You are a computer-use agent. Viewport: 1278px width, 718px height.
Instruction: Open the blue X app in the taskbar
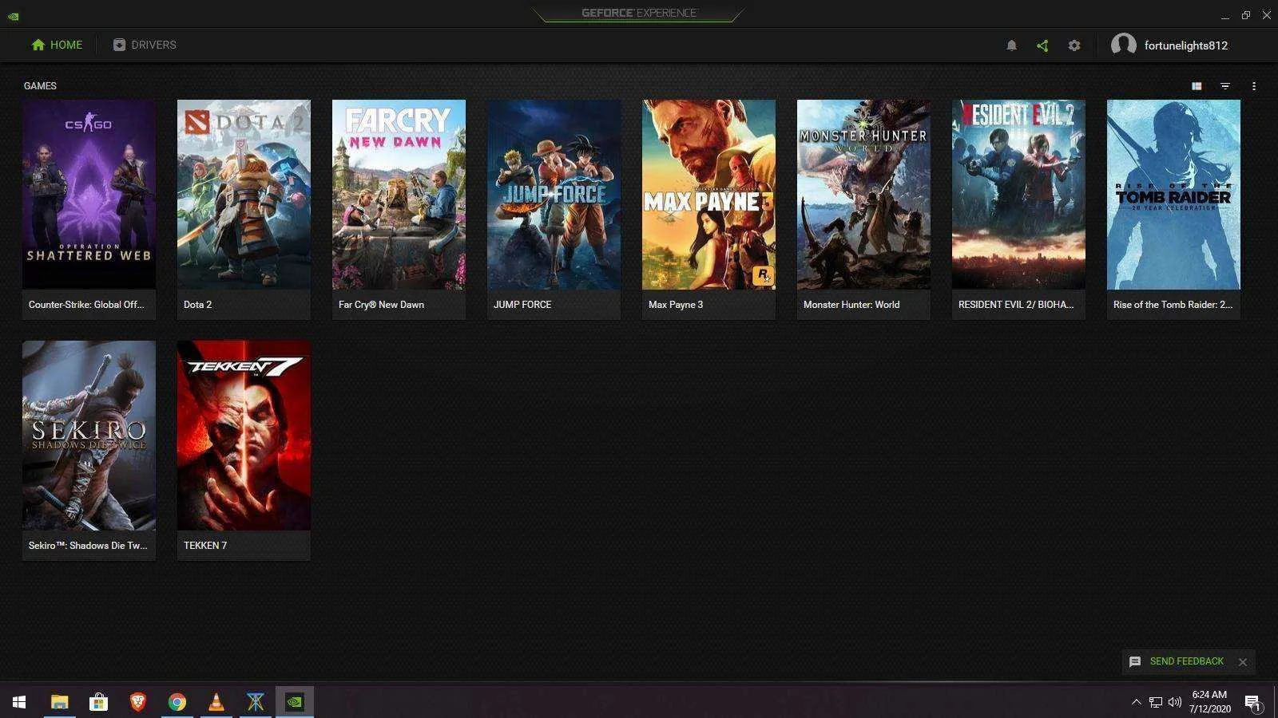point(255,702)
